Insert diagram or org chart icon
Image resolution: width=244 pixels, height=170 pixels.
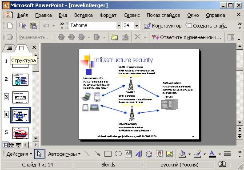click(x=149, y=154)
